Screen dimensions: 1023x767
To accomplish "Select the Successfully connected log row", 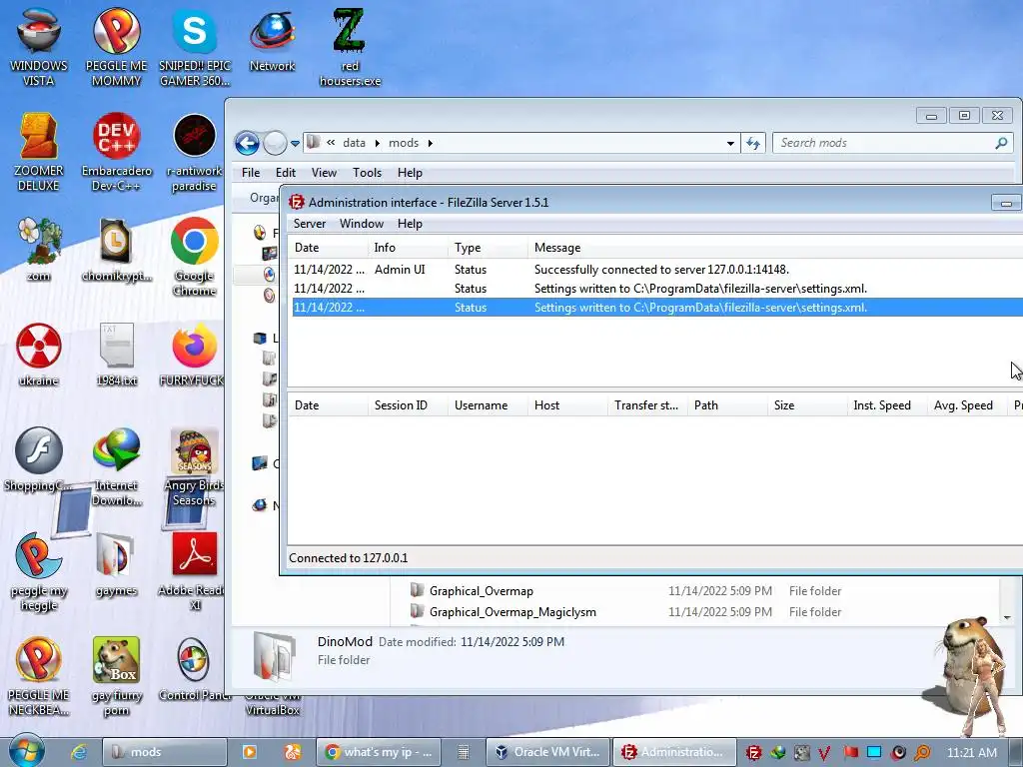I will tap(657, 270).
